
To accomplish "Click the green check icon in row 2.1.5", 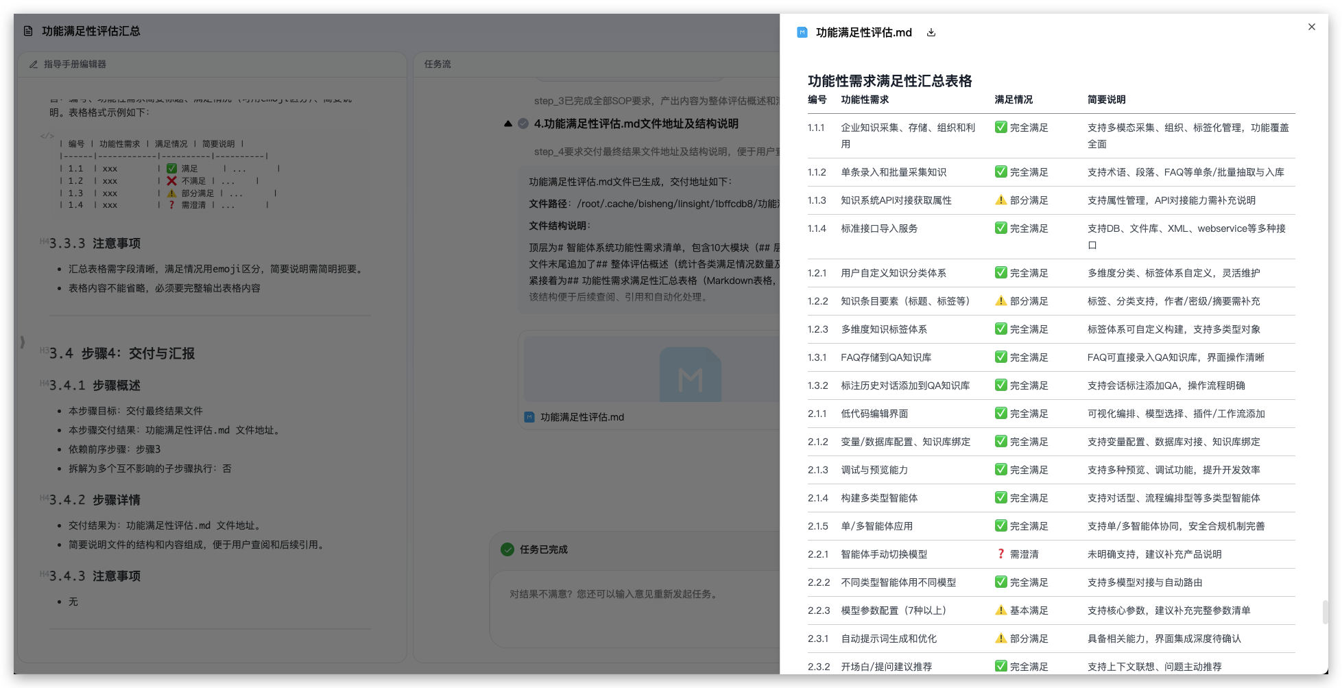I will [x=1001, y=525].
